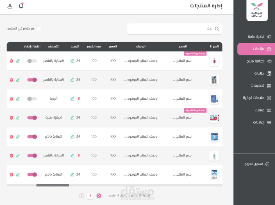275x205 pixels.
Task: Edit stock of hidden العناية بالشعر product
Action: click(72, 61)
